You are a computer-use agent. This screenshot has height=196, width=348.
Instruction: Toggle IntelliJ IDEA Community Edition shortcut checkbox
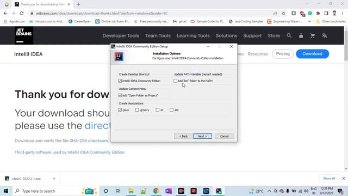click(120, 81)
